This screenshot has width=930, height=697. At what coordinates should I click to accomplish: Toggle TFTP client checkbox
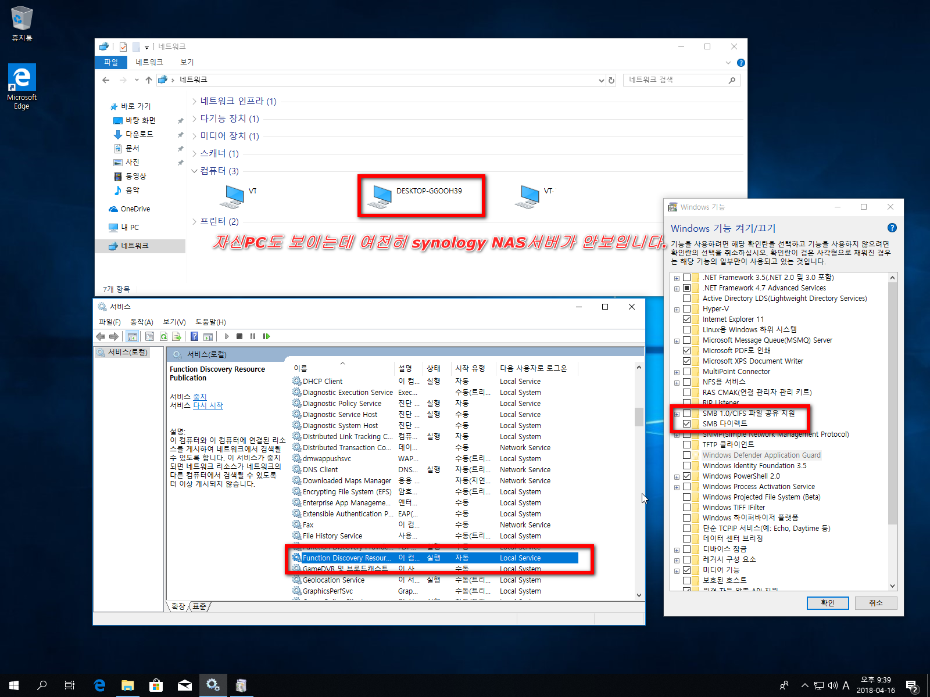[x=687, y=445]
